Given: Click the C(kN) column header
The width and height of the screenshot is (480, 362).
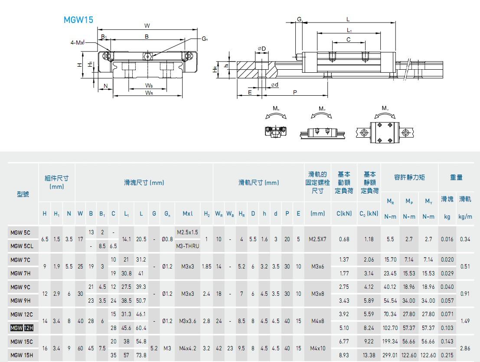Looking at the screenshot, I should click(344, 213).
